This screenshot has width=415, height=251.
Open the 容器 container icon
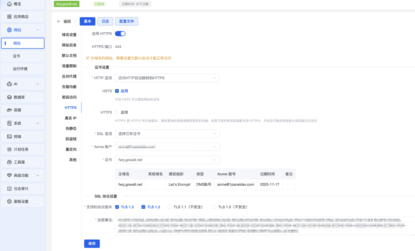pos(9,110)
